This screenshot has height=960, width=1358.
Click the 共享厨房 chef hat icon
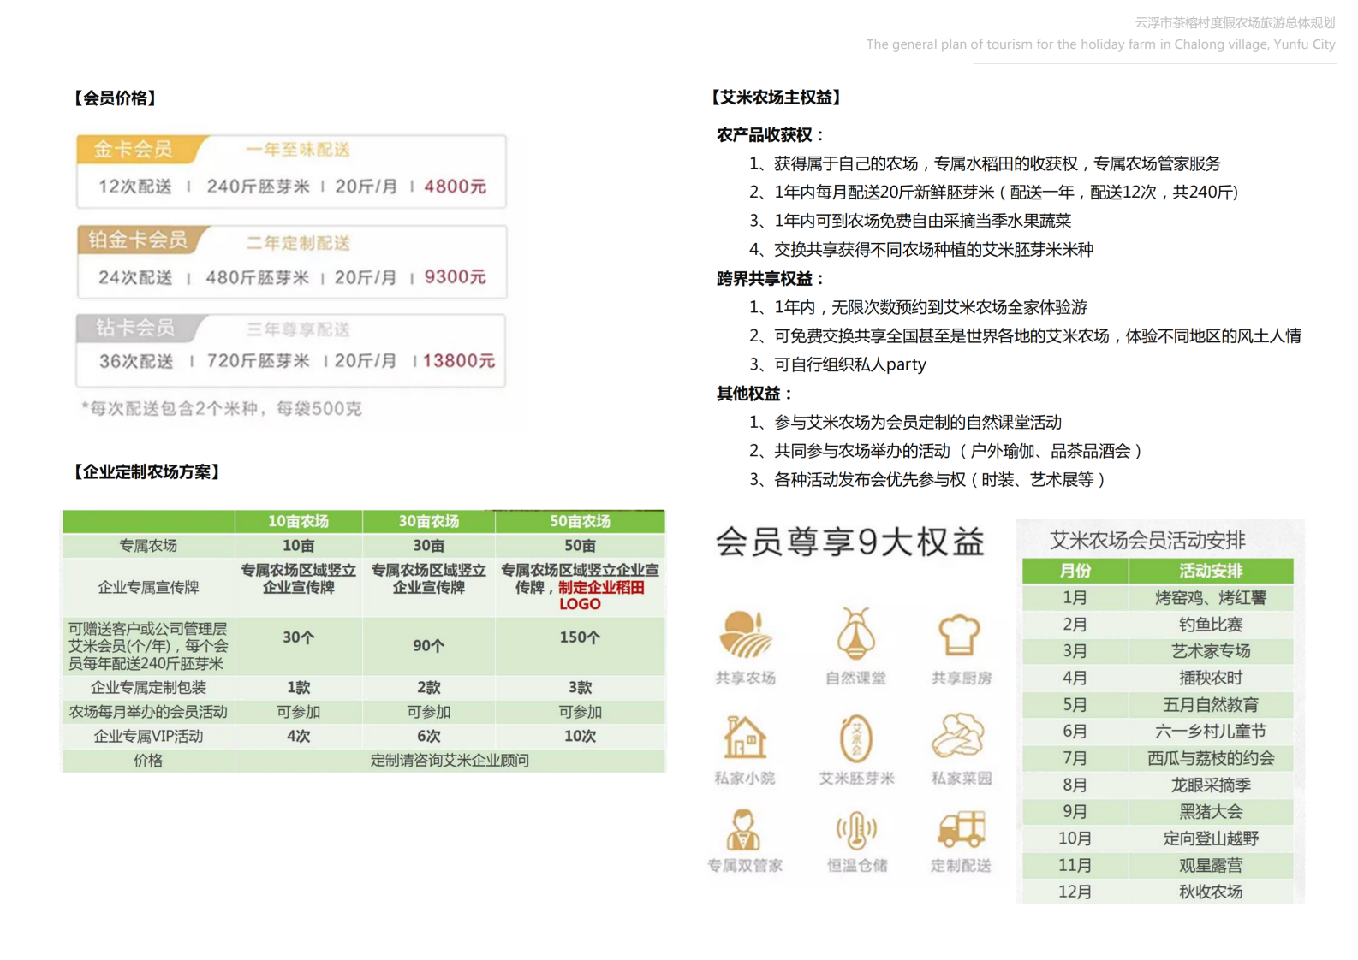(960, 636)
